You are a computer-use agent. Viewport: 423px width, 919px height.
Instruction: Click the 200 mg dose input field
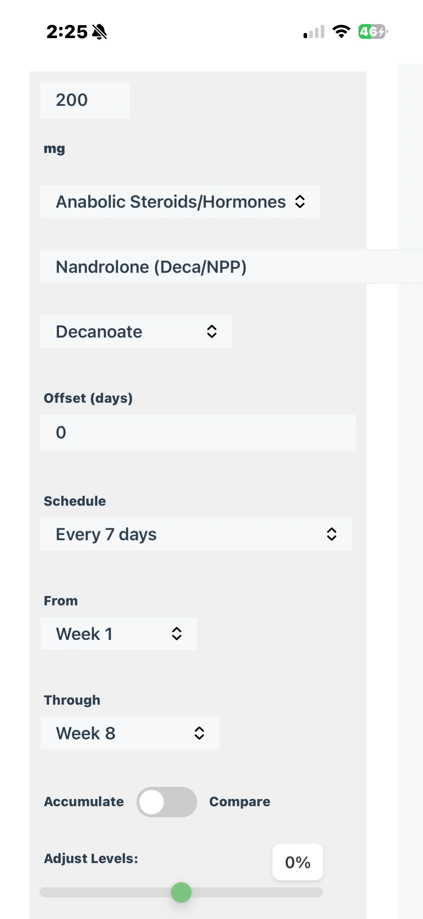[x=85, y=100]
